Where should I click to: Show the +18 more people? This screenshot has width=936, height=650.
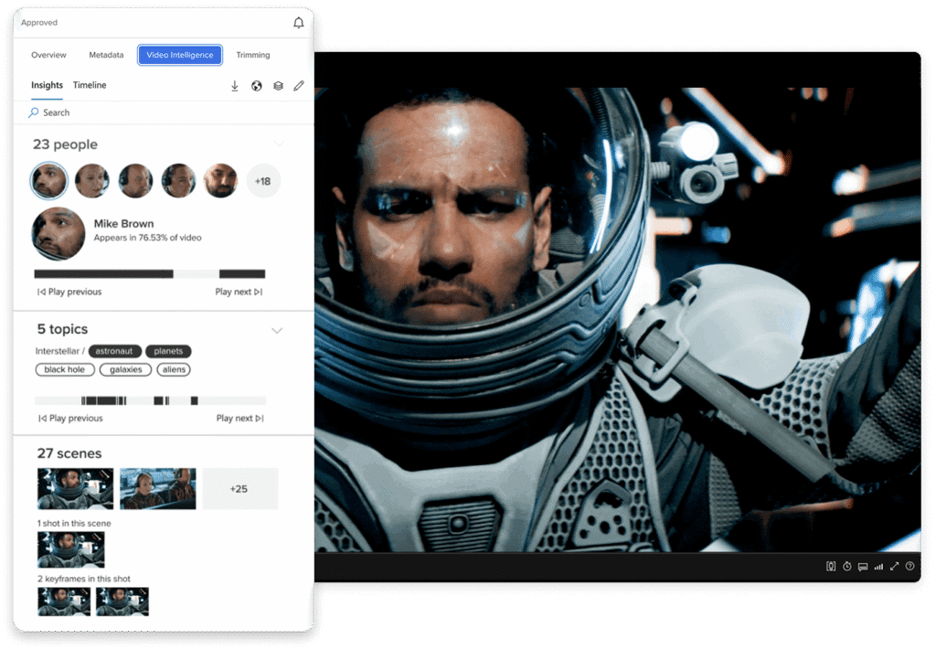(263, 181)
